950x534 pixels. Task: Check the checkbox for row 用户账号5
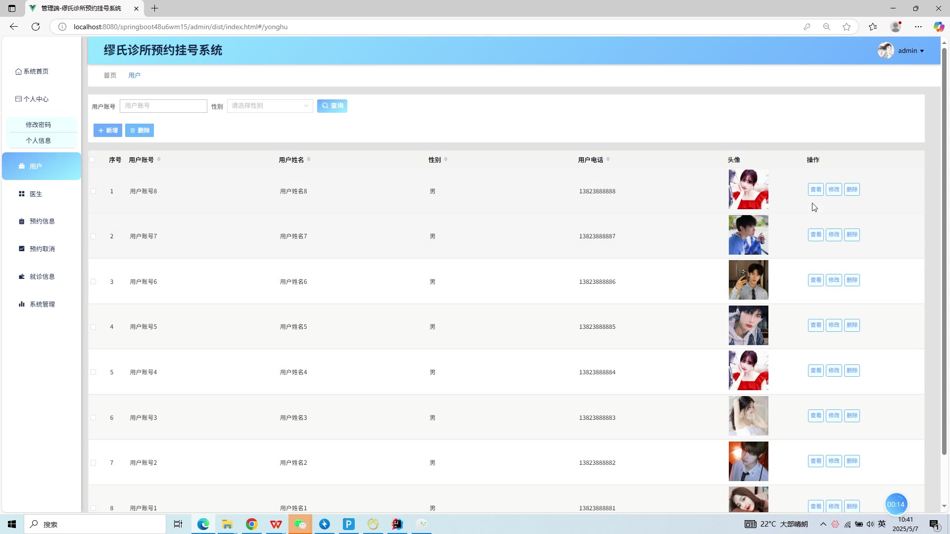(94, 327)
